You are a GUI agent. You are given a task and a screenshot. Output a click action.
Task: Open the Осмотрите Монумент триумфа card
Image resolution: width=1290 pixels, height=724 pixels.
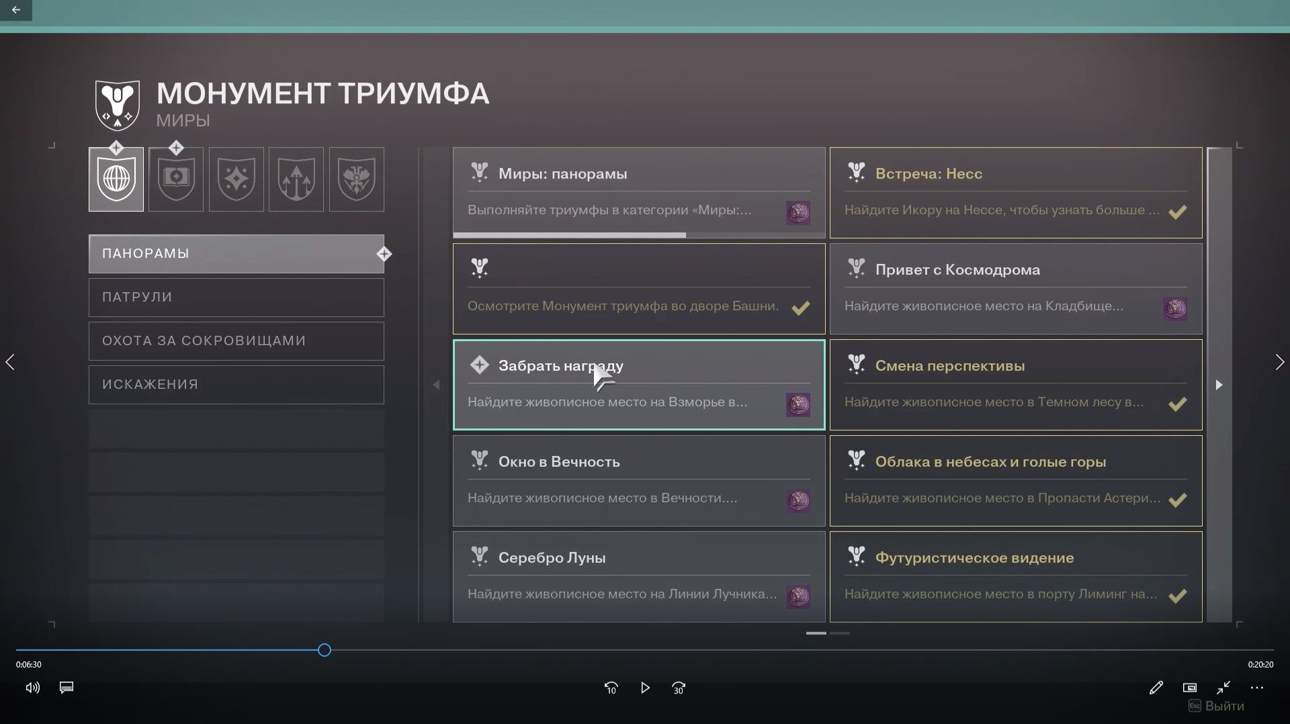[x=639, y=289]
